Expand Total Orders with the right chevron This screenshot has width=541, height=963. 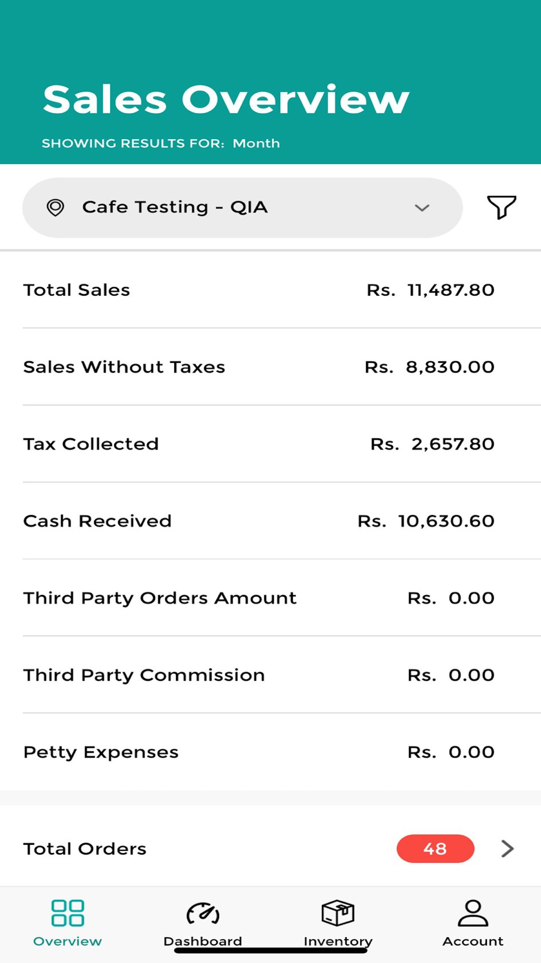pyautogui.click(x=507, y=848)
